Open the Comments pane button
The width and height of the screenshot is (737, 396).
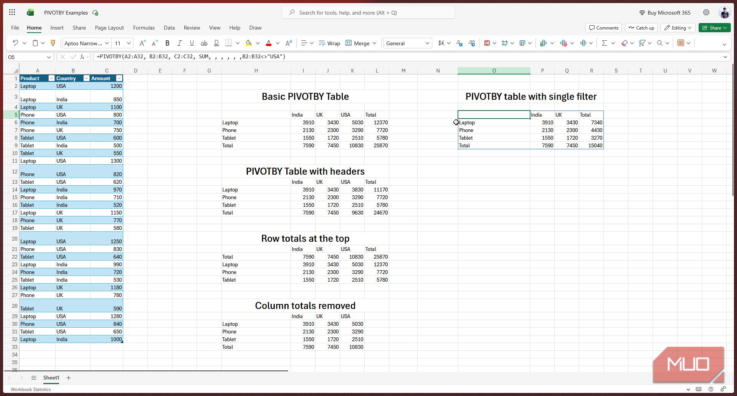point(603,28)
